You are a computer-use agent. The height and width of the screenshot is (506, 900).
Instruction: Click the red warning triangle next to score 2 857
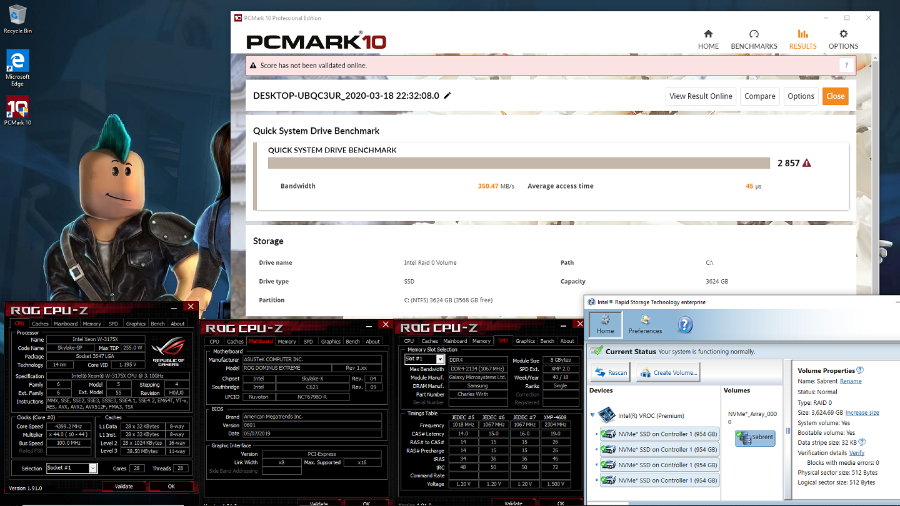point(806,163)
